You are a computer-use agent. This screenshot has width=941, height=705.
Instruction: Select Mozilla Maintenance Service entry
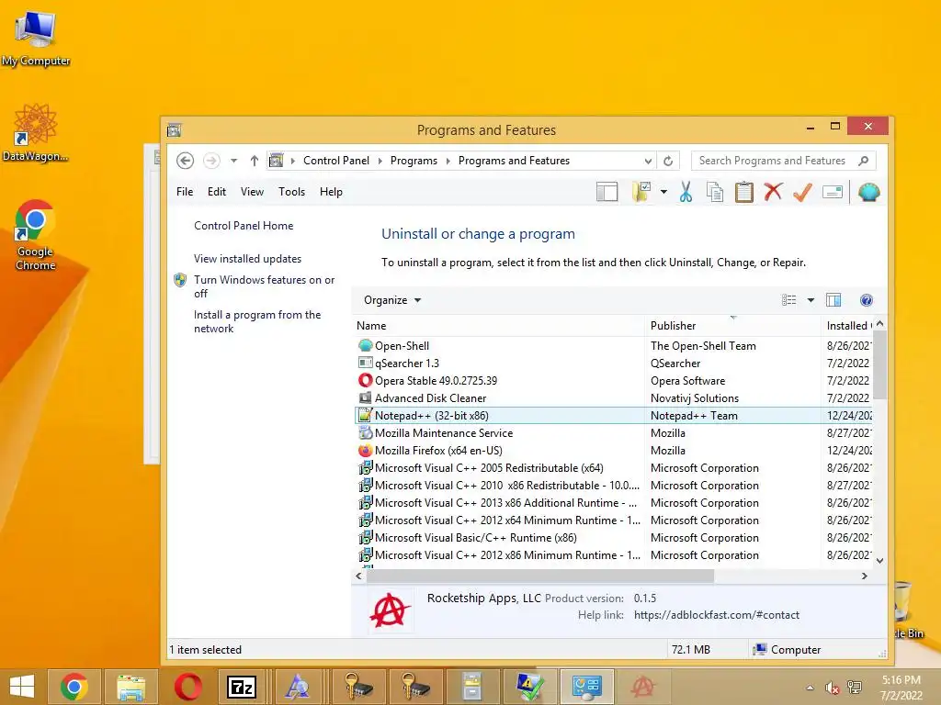point(613,433)
